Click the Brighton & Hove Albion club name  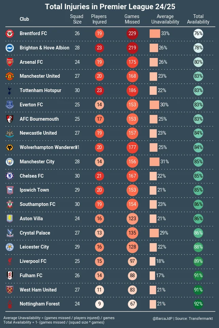point(44,48)
